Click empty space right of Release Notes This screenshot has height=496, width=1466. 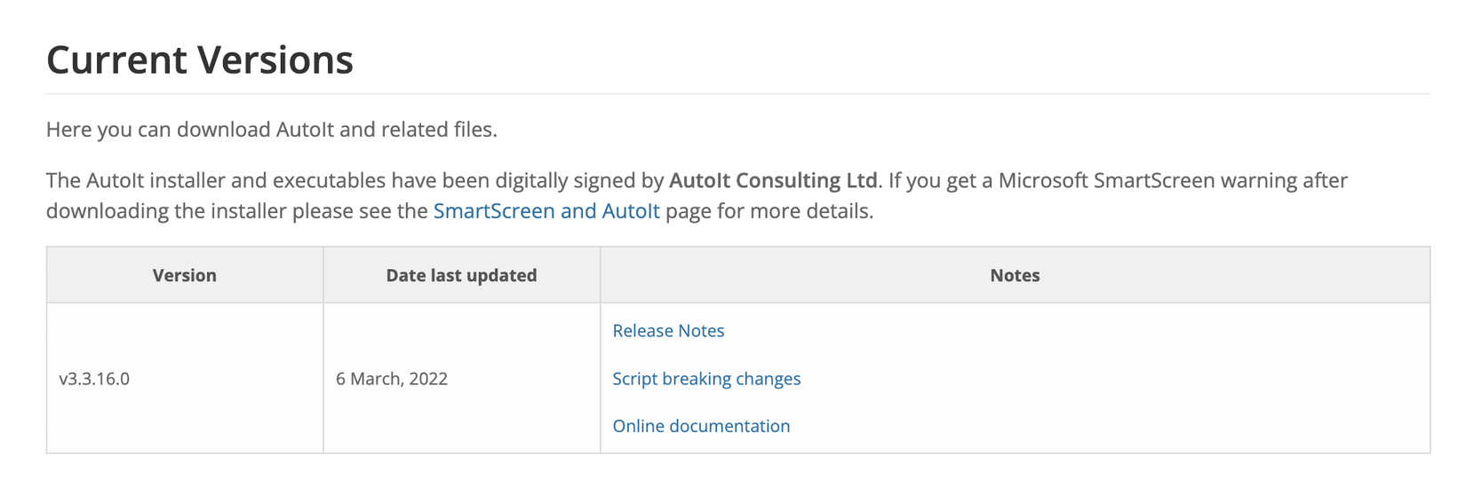(1066, 331)
